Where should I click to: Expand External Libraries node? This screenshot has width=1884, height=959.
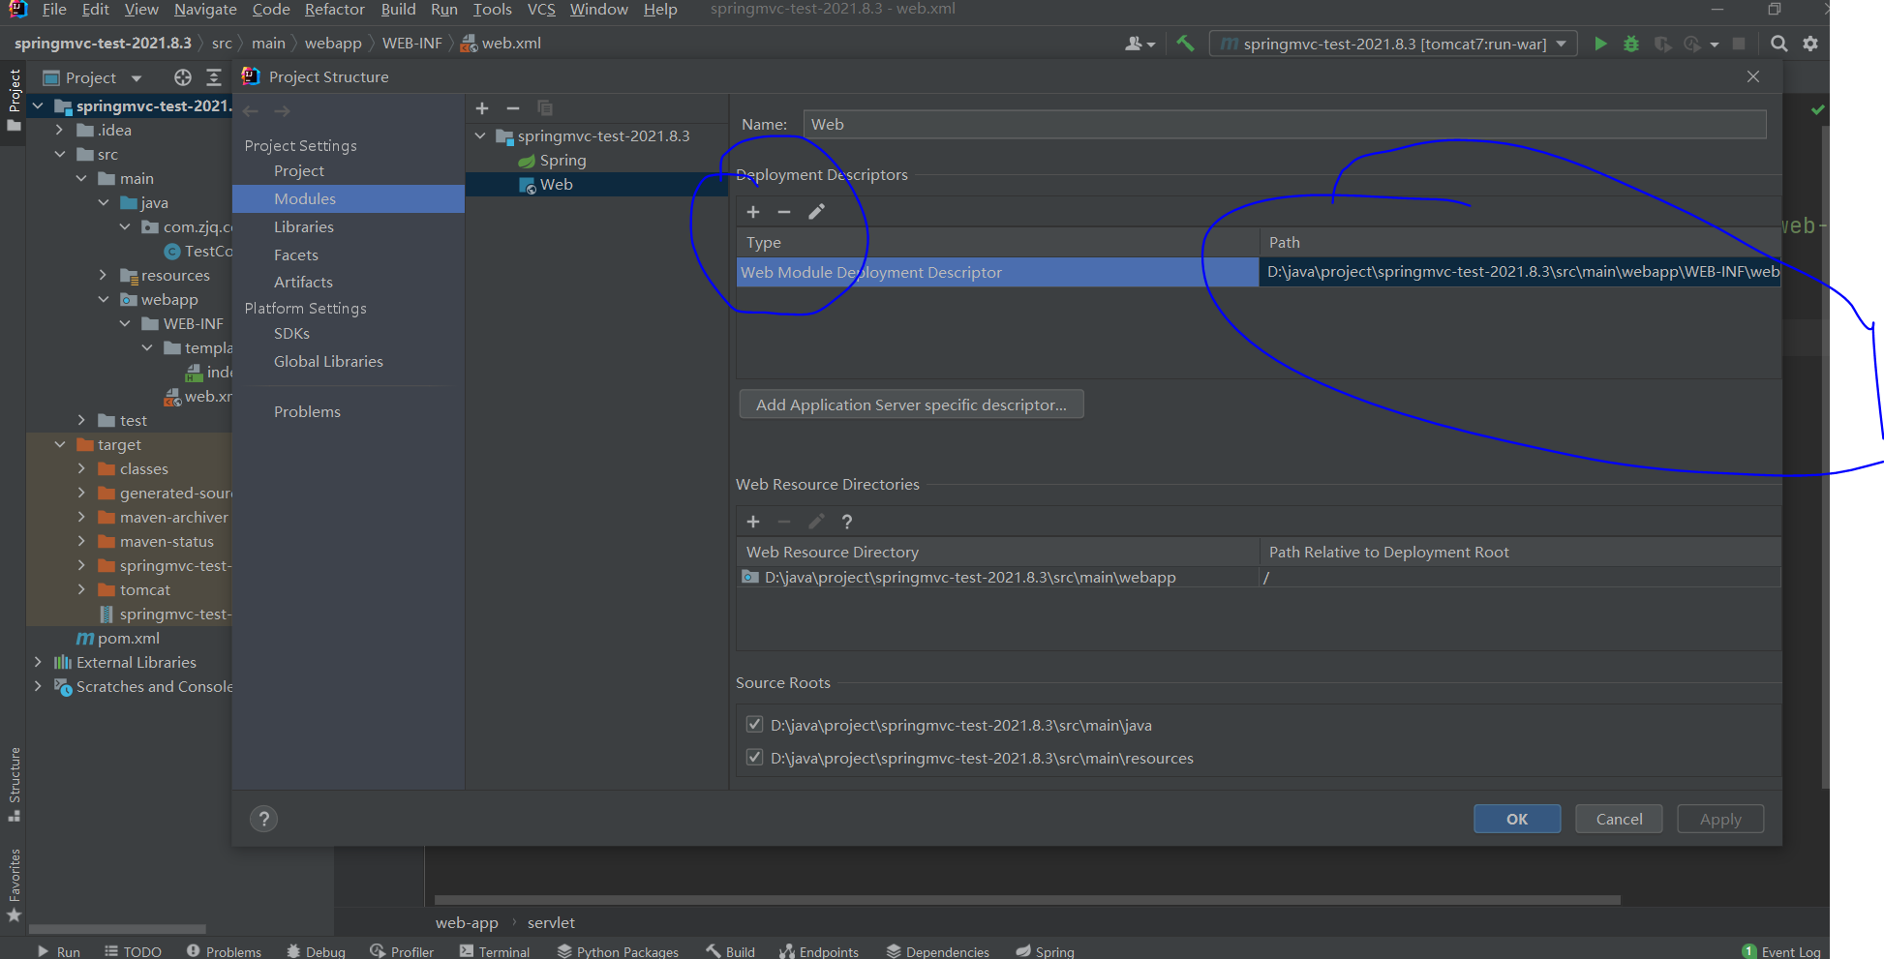coord(38,662)
